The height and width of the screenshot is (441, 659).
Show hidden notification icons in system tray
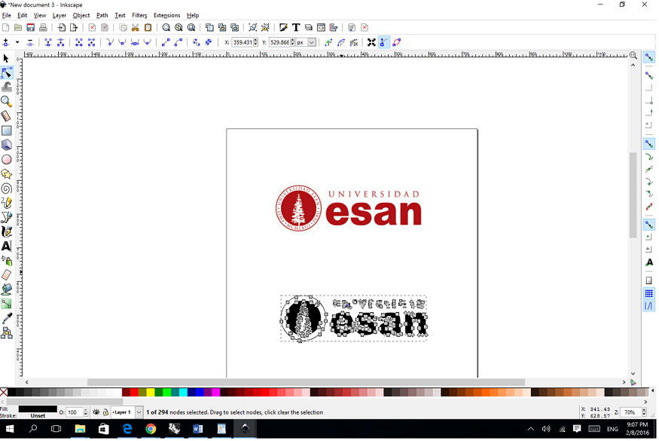(530, 430)
